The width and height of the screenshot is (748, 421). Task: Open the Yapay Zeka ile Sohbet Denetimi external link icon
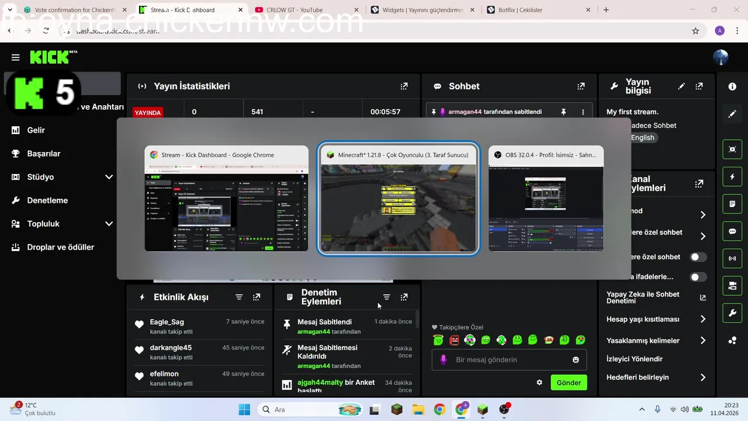[703, 298]
